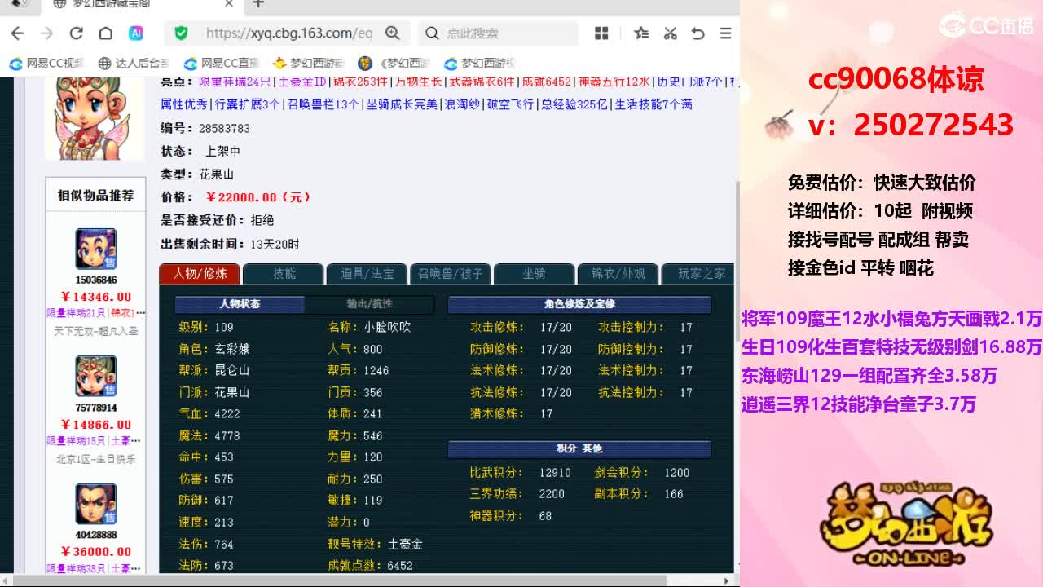Click the scissors screenshot tool
1043x587 pixels.
click(x=670, y=33)
